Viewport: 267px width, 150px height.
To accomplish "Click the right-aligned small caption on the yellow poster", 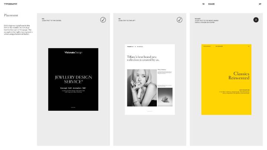I will click(234, 92).
